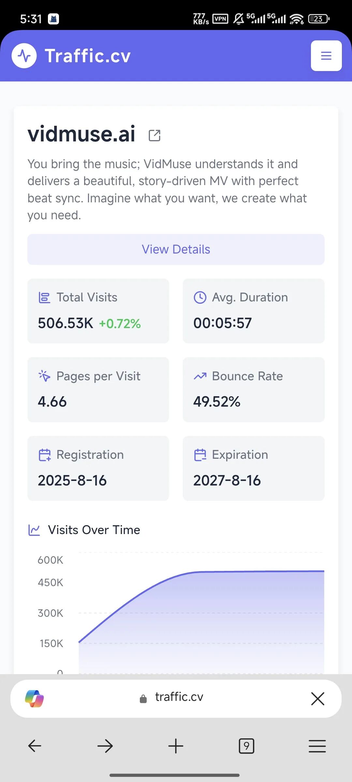Click the Traffic.cv pulse logo icon
The image size is (352, 782).
(24, 56)
